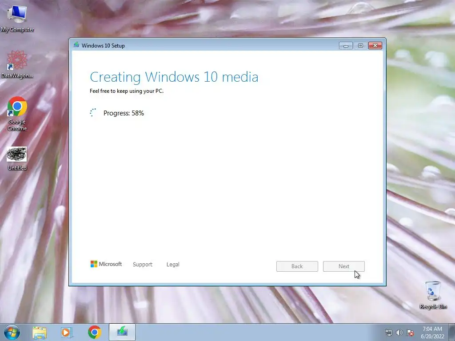Open the Windows Start menu
This screenshot has height=341, width=455.
(x=12, y=332)
